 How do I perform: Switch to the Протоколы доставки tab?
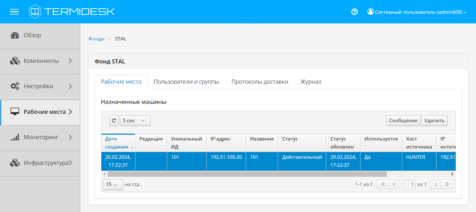point(259,82)
